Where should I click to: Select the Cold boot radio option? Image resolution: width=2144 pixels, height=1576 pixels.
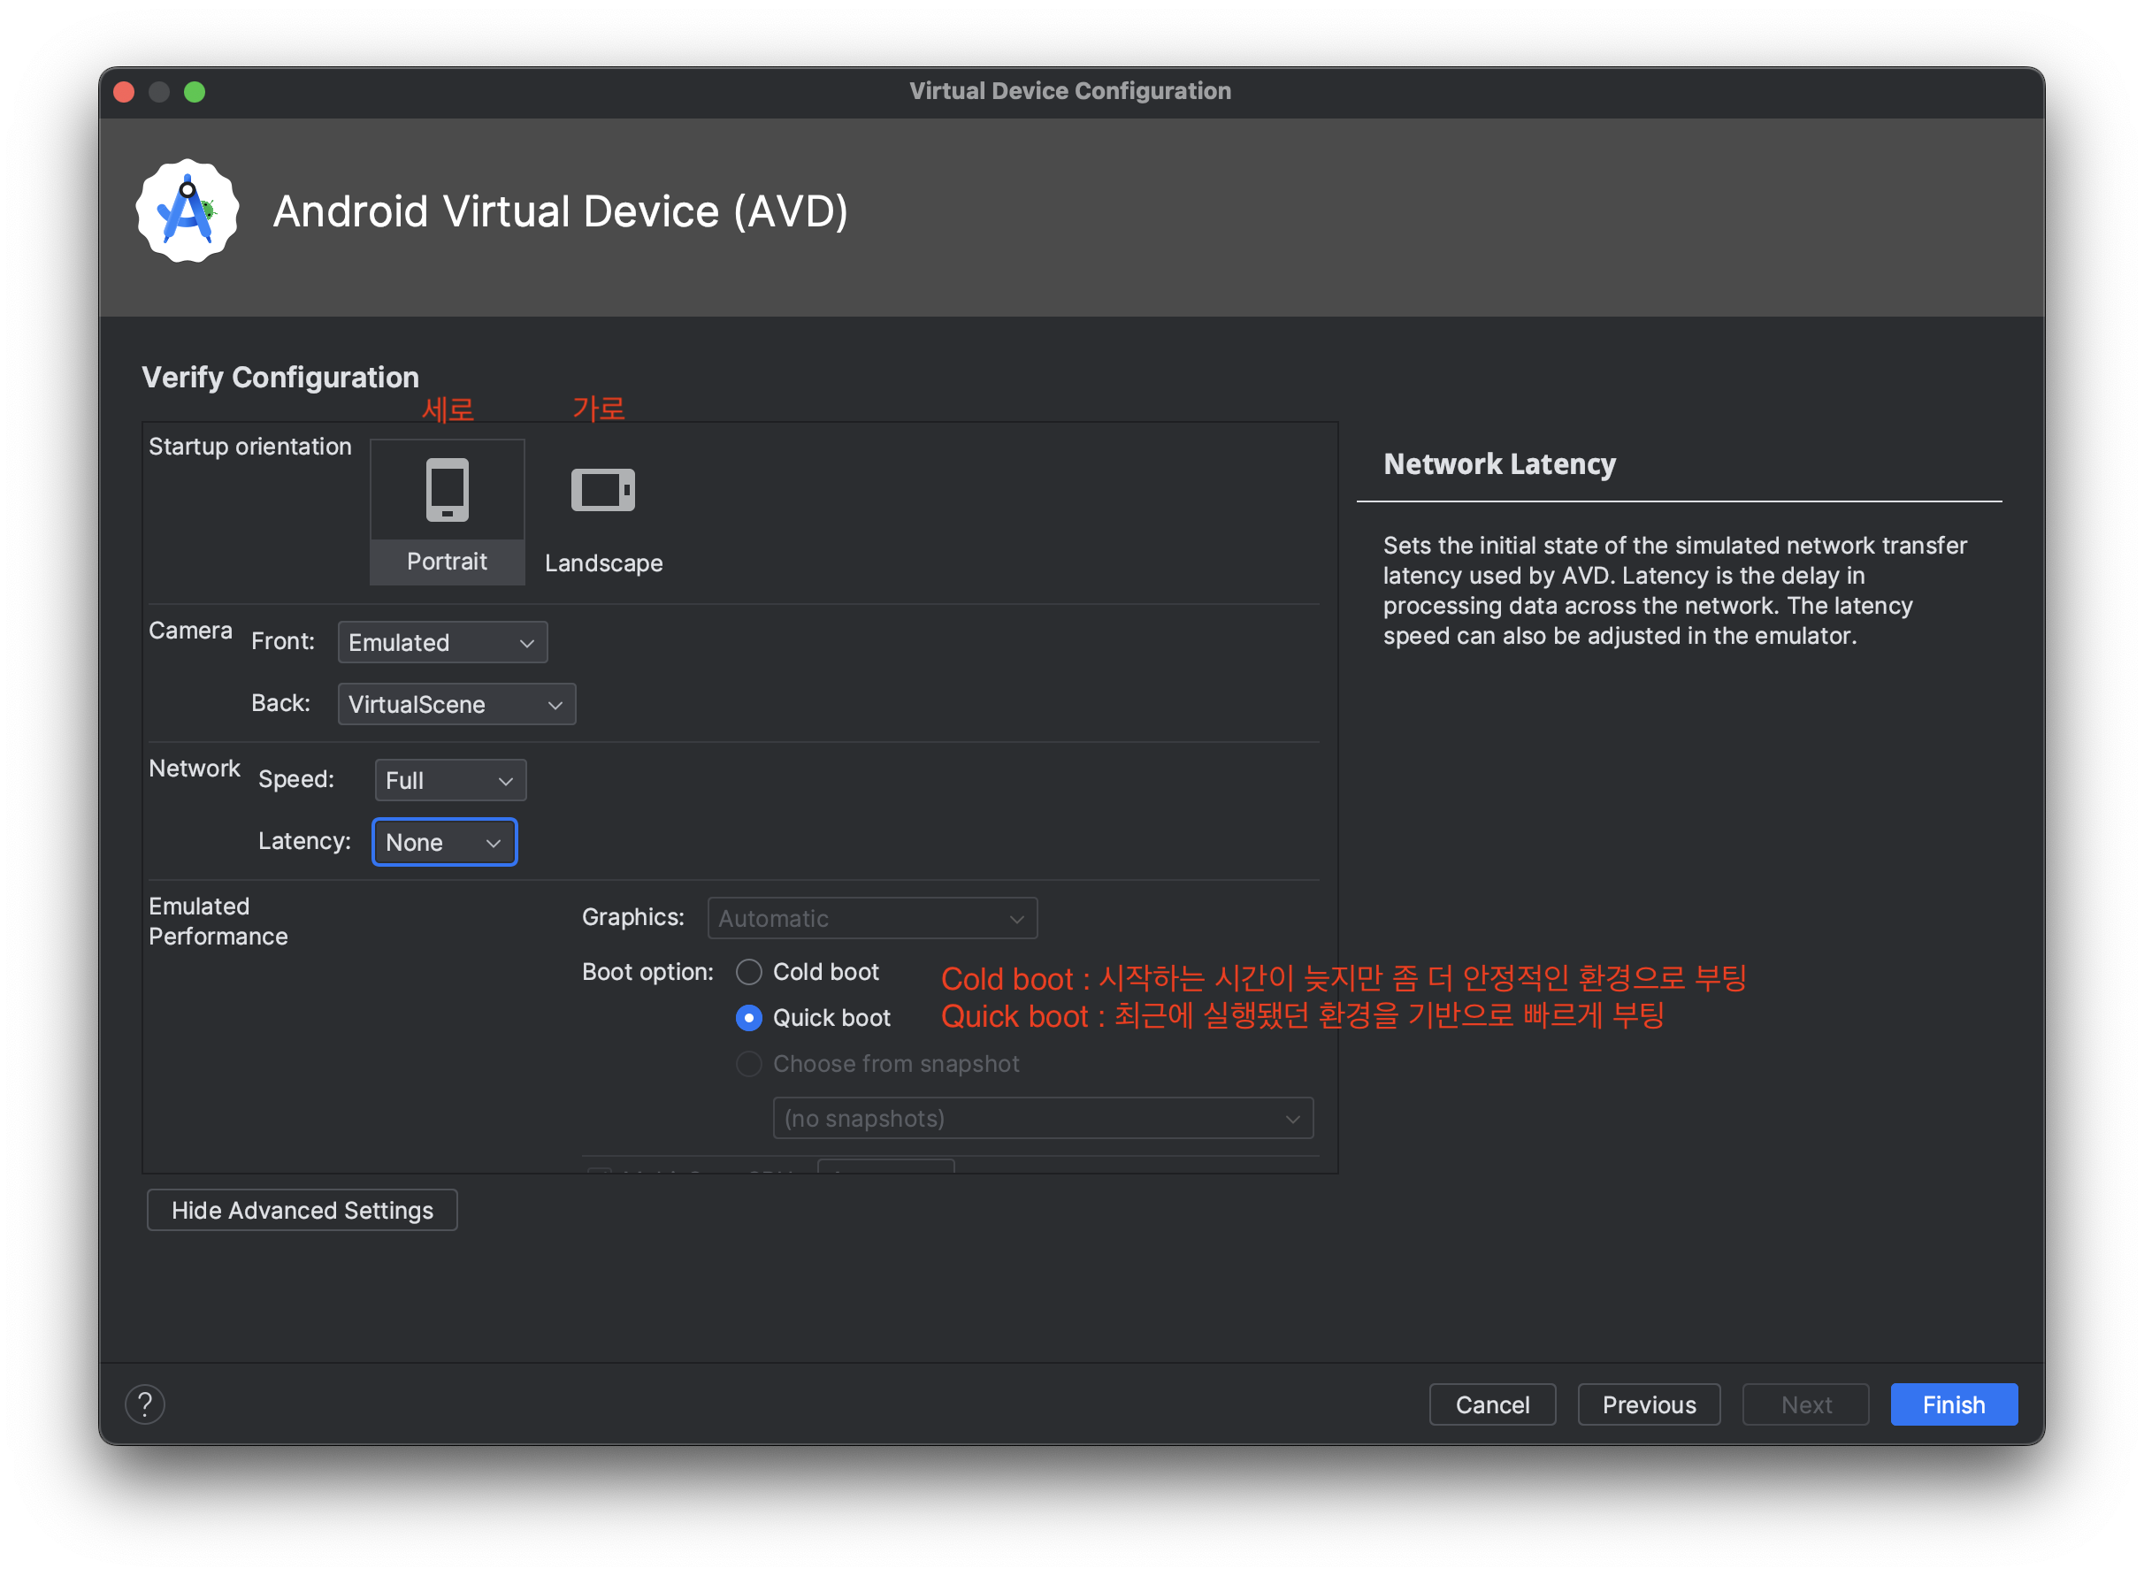(749, 972)
